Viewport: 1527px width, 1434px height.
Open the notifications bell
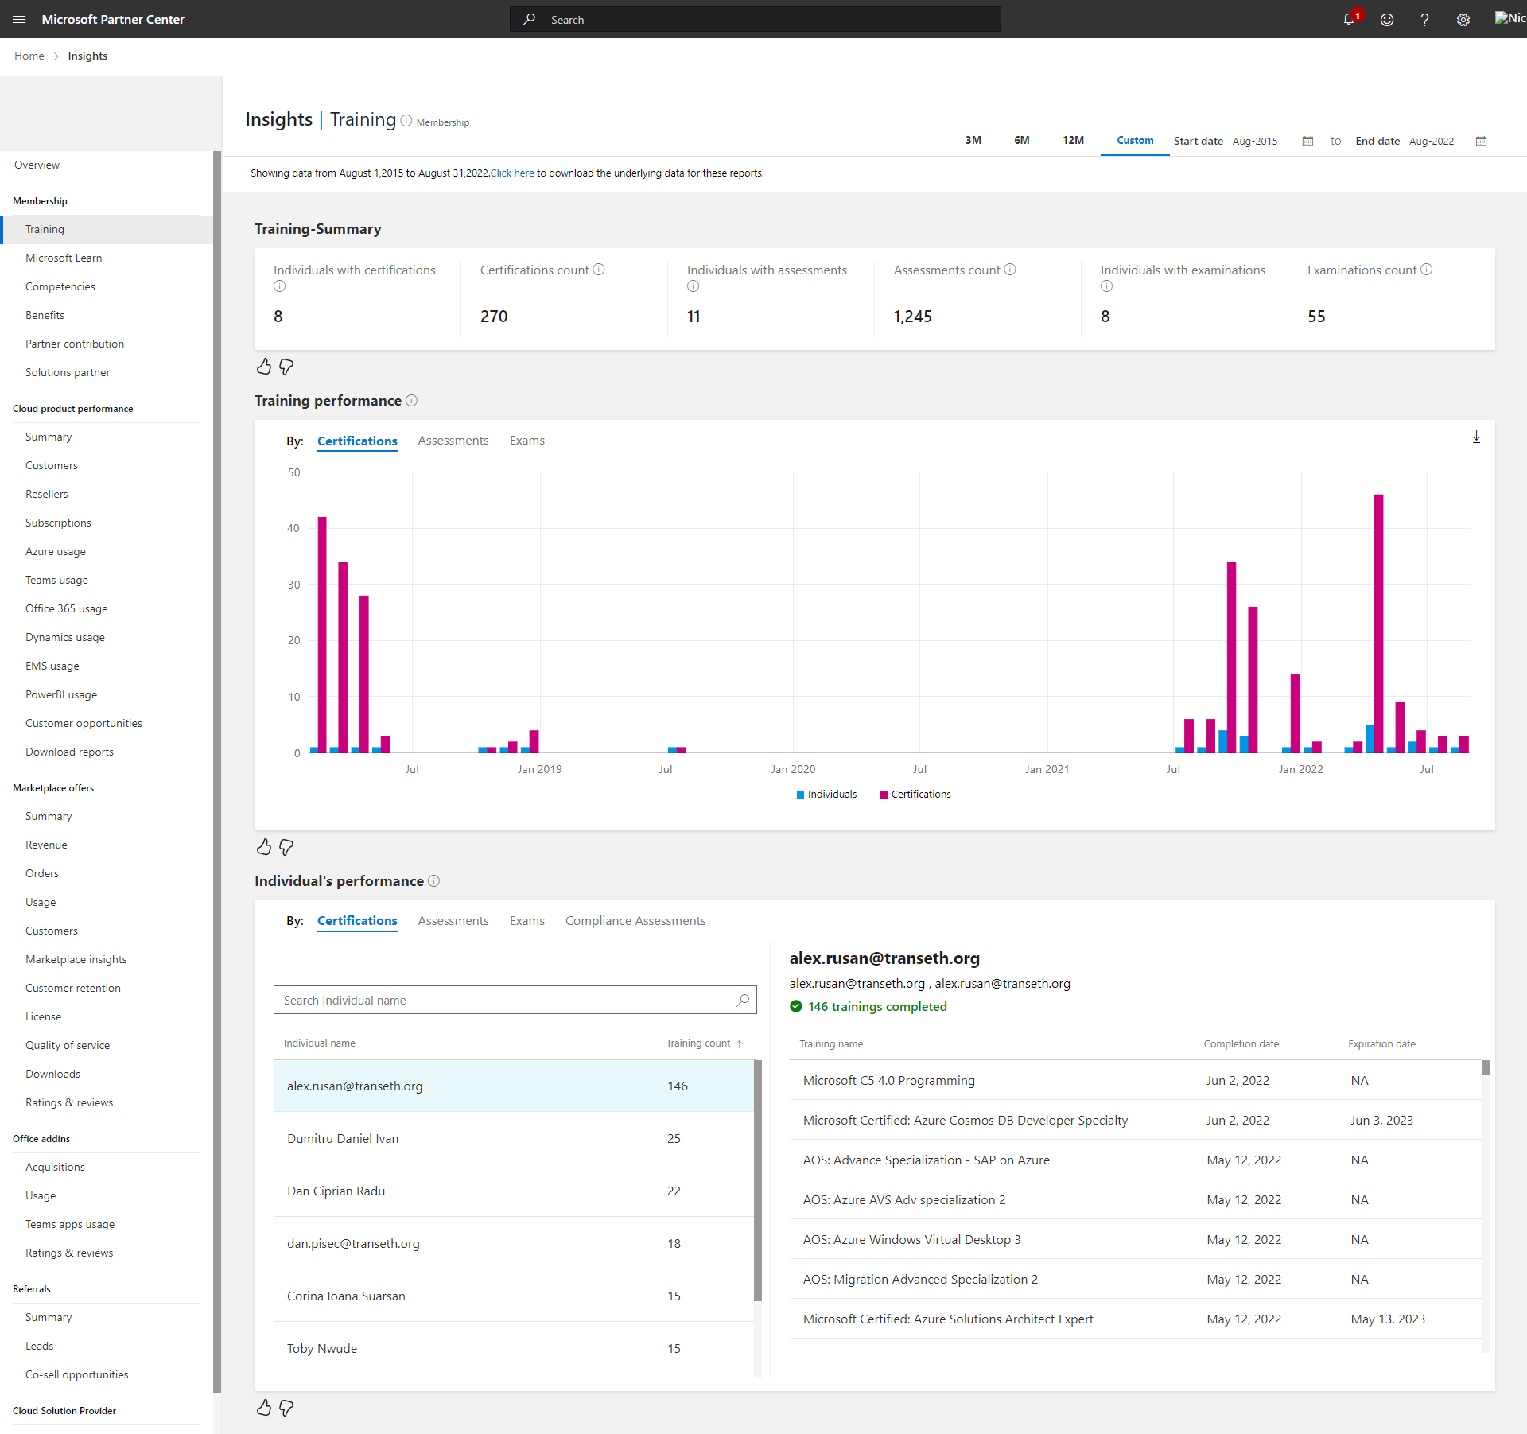click(x=1349, y=19)
